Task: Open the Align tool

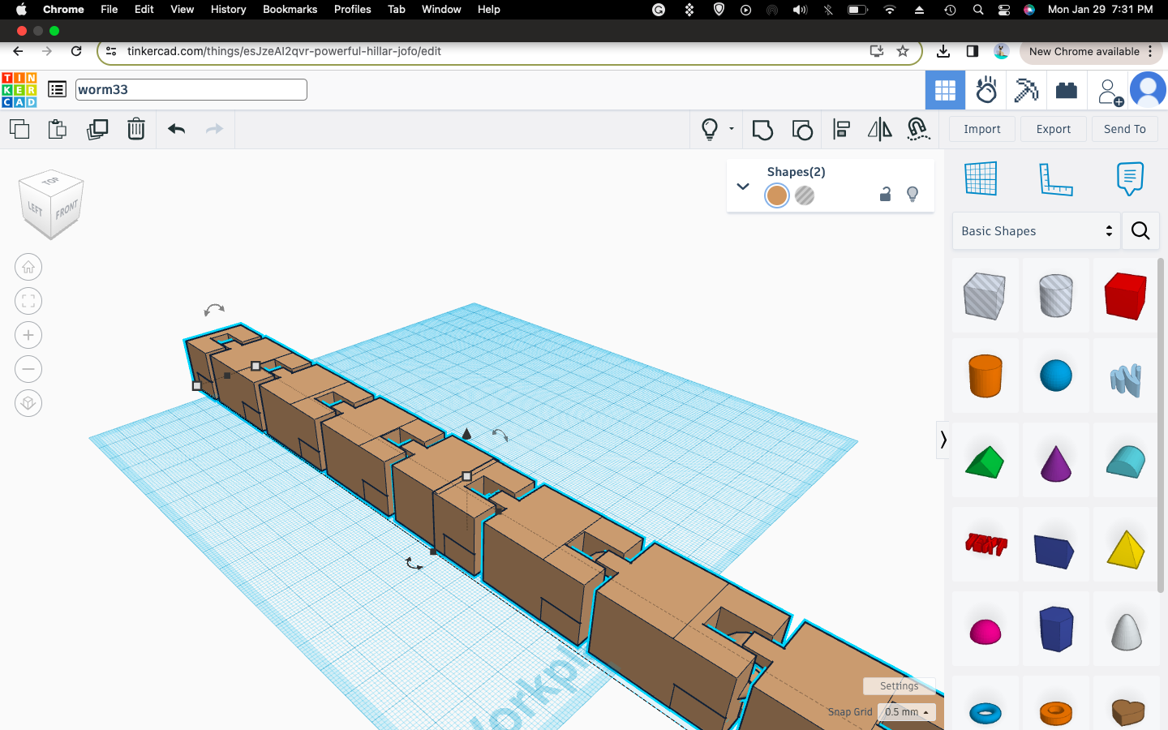Action: click(841, 130)
